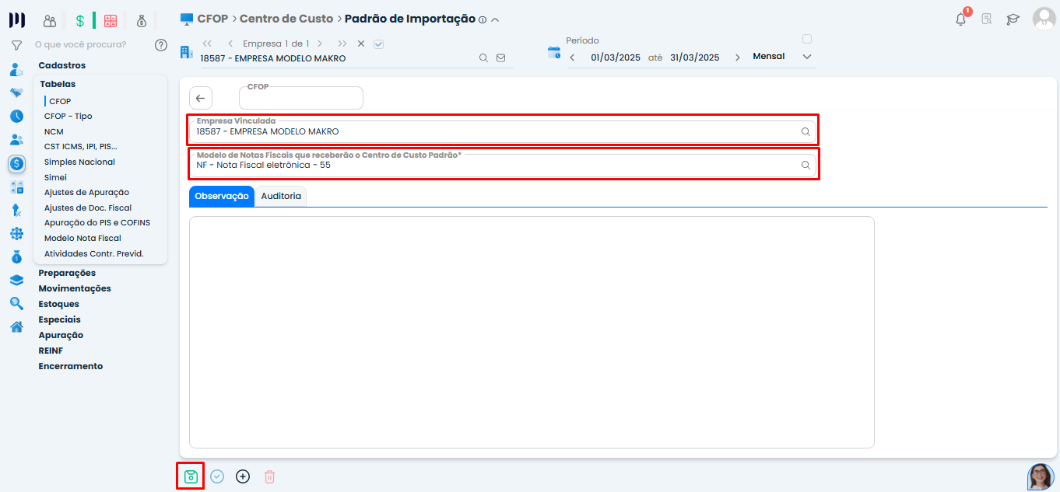Open the red calculator module icon
This screenshot has width=1060, height=492.
click(x=111, y=21)
